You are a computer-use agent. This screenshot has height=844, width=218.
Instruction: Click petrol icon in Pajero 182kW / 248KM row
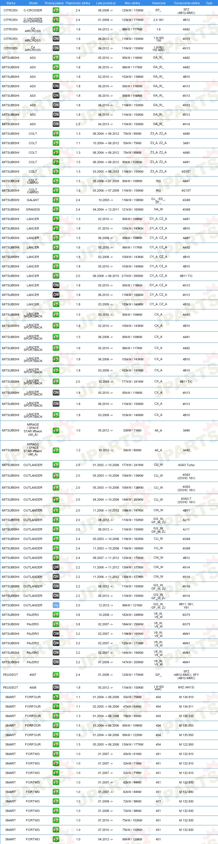coord(56,615)
